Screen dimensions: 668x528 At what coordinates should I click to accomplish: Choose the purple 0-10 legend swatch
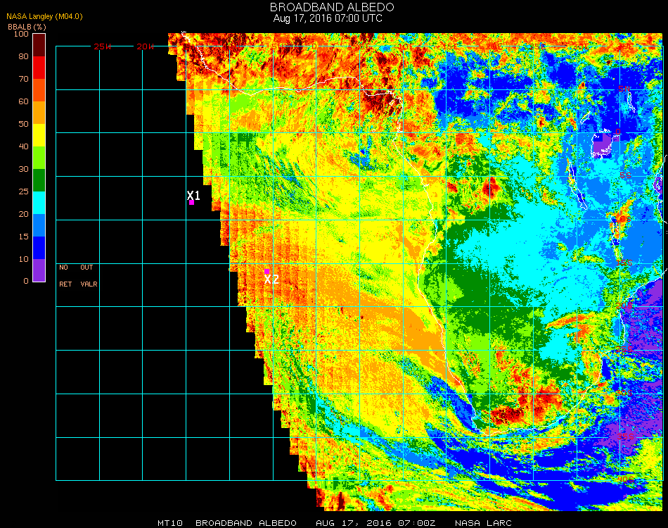coord(39,270)
